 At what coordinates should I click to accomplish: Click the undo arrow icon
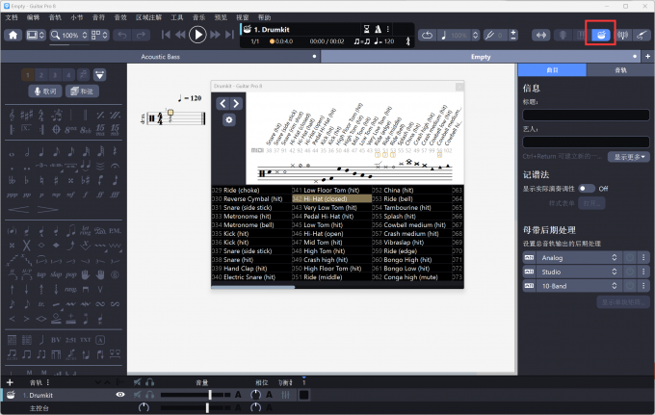[123, 35]
